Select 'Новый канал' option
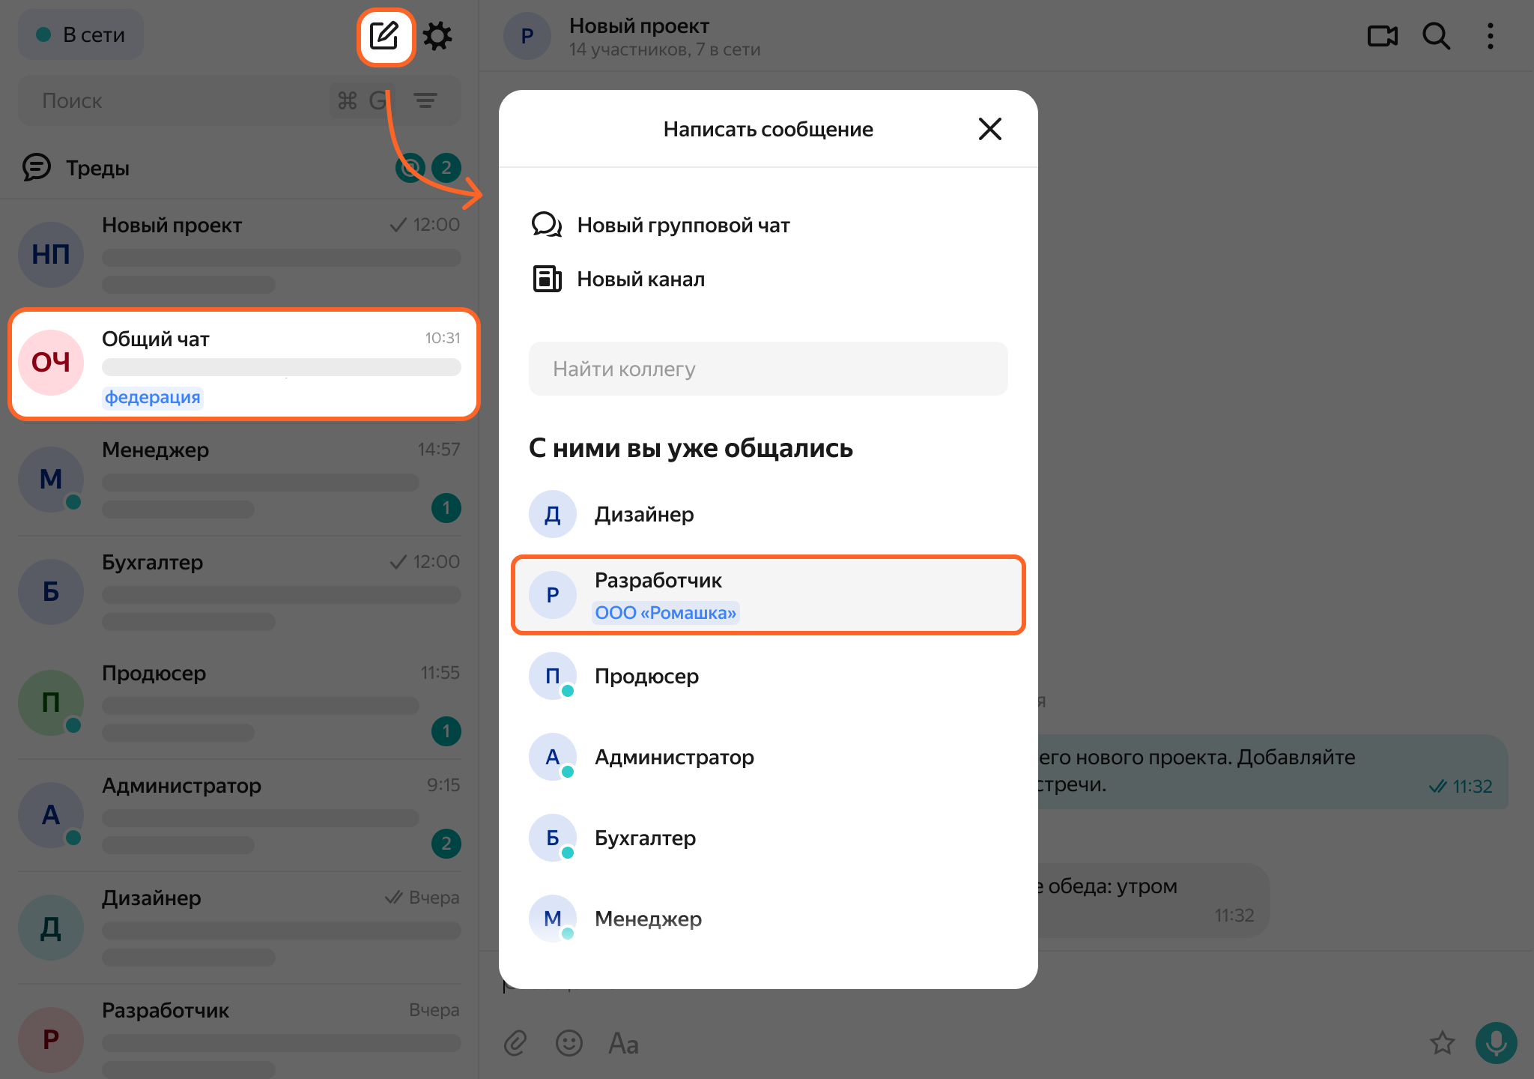 pyautogui.click(x=640, y=279)
